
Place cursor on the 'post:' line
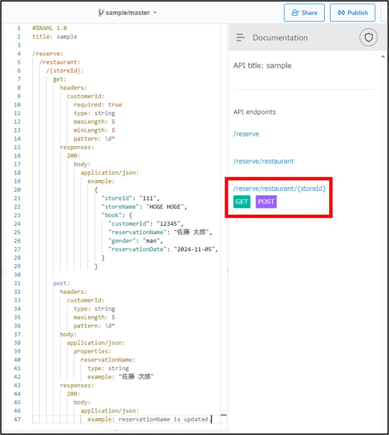click(61, 283)
